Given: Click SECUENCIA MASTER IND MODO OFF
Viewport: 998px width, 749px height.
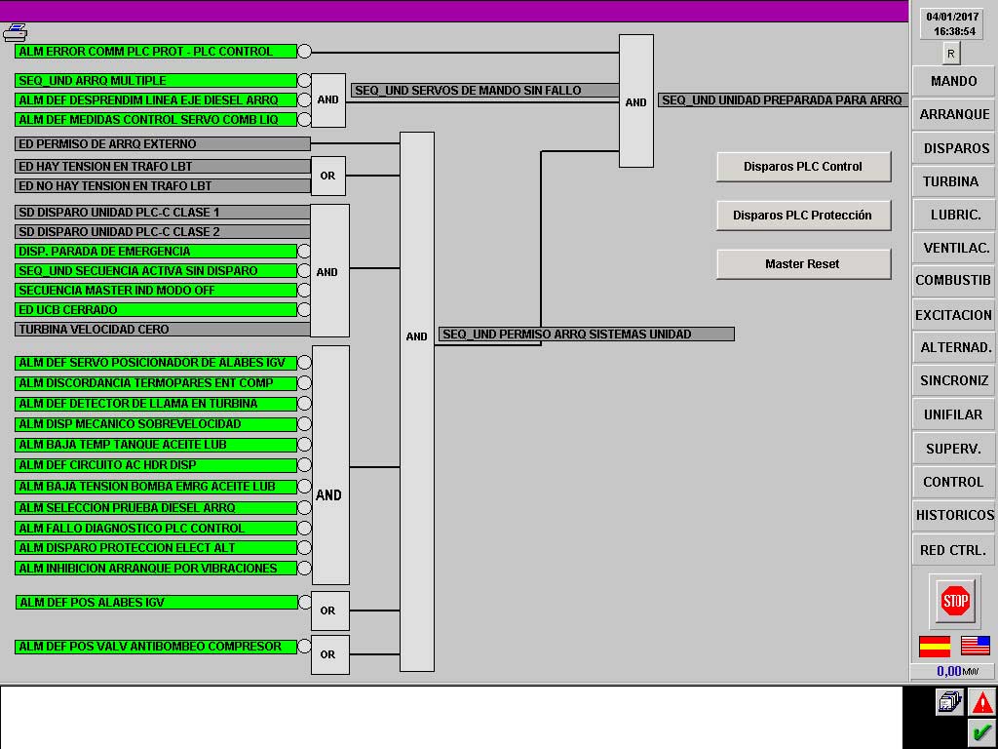Looking at the screenshot, I should (156, 291).
